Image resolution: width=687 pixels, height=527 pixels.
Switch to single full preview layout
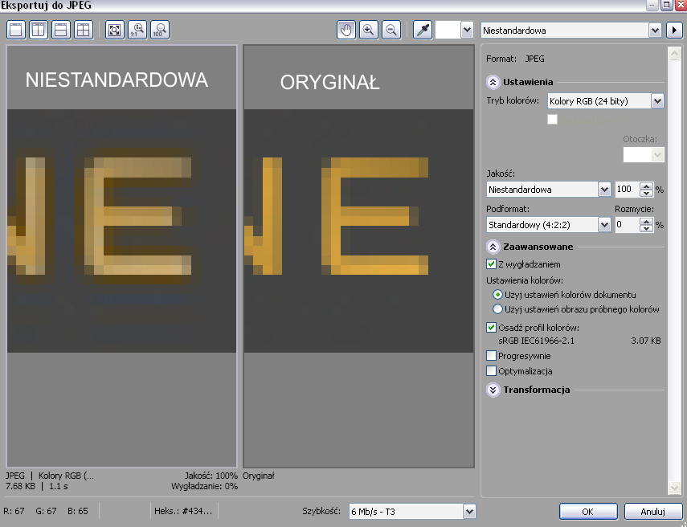coord(16,31)
